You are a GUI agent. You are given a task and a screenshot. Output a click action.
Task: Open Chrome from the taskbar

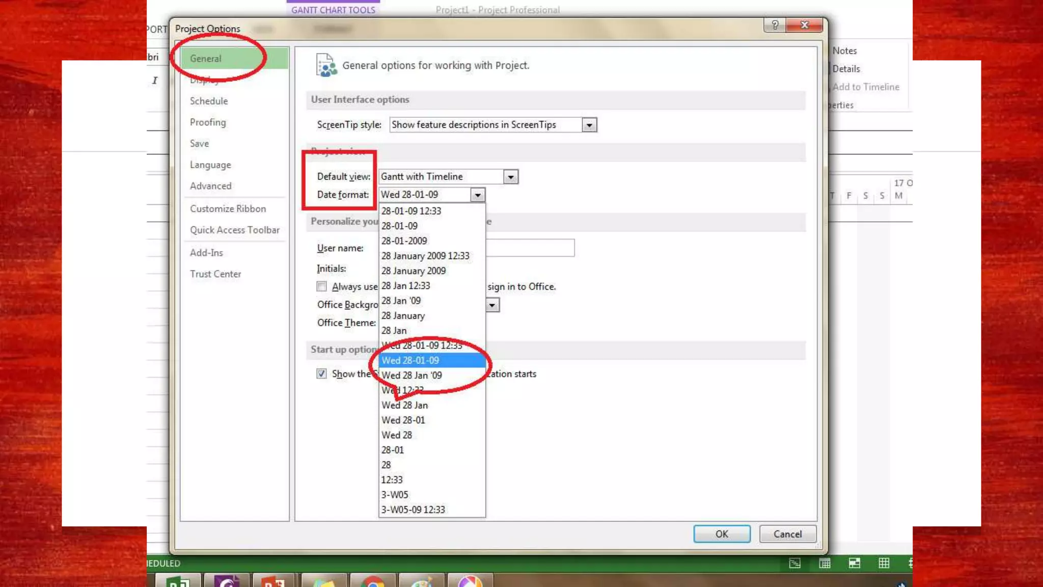click(373, 581)
